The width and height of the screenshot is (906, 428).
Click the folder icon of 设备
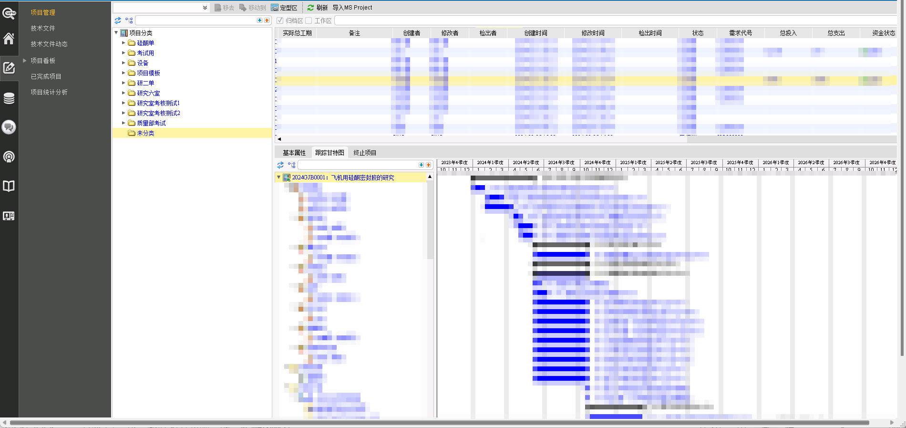tap(132, 63)
